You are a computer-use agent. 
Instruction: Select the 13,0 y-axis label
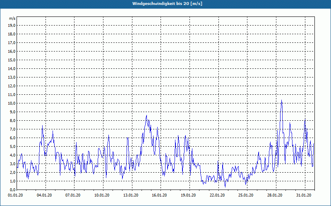coord(12,77)
